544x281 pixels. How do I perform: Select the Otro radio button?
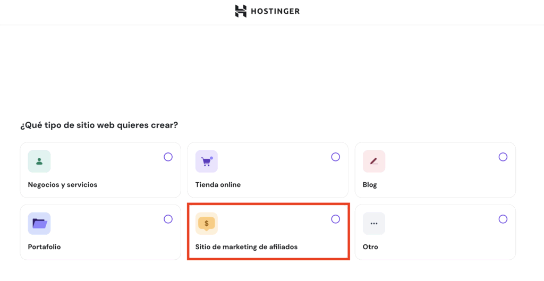point(503,219)
